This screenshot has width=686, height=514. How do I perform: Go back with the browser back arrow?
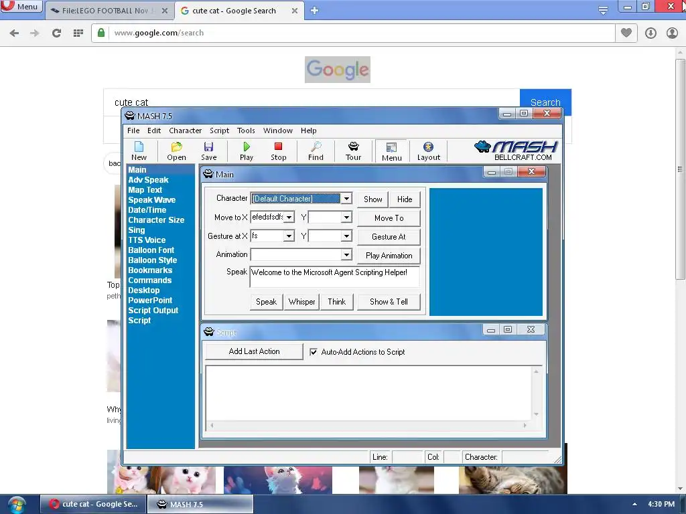tap(14, 33)
